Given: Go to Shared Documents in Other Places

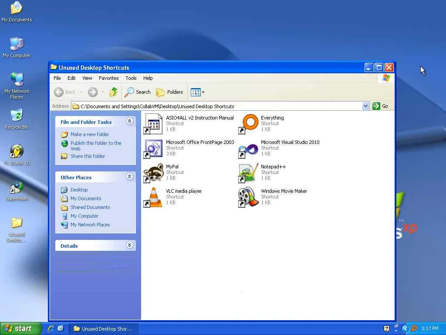Looking at the screenshot, I should tap(90, 207).
